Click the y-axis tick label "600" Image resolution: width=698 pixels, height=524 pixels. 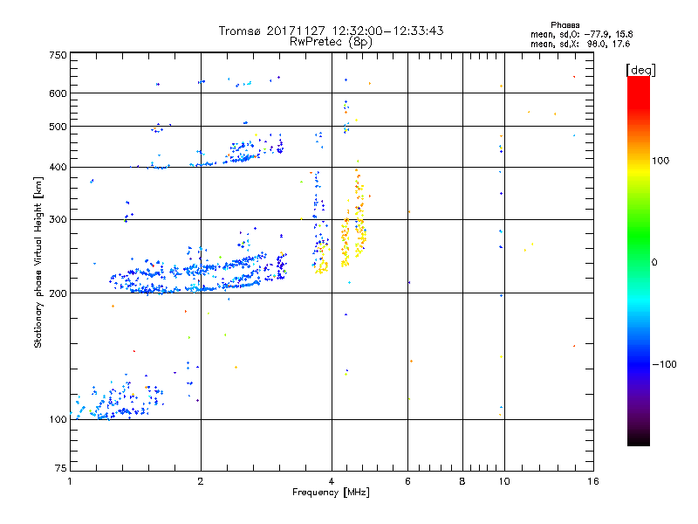pyautogui.click(x=58, y=93)
